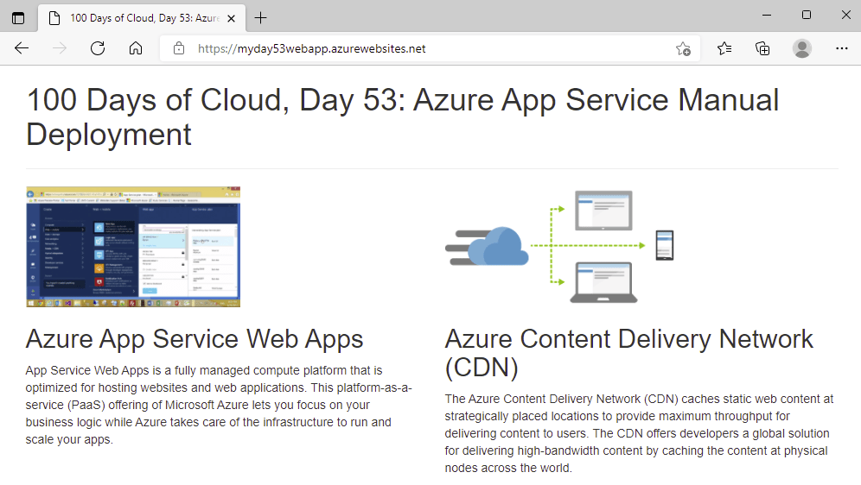Image resolution: width=861 pixels, height=485 pixels.
Task: Open a new browser tab
Action: click(x=261, y=17)
